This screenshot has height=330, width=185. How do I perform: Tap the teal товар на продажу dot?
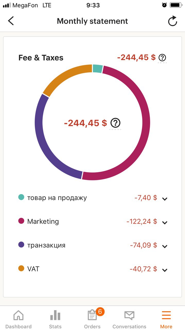point(21,197)
